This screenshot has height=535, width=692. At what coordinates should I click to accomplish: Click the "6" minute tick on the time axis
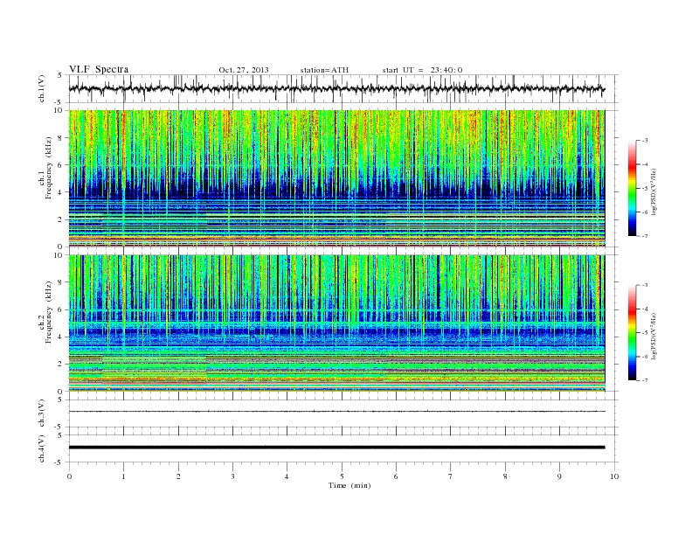[x=396, y=476]
